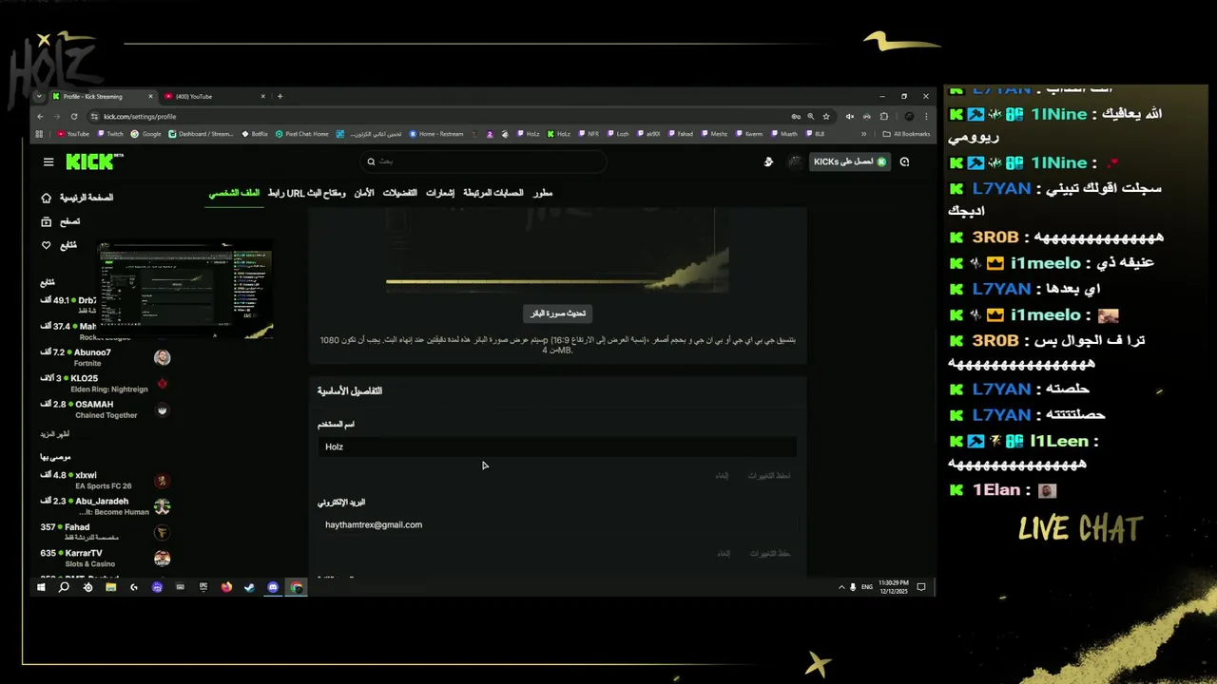Bookmark this page with the star icon

(x=826, y=117)
